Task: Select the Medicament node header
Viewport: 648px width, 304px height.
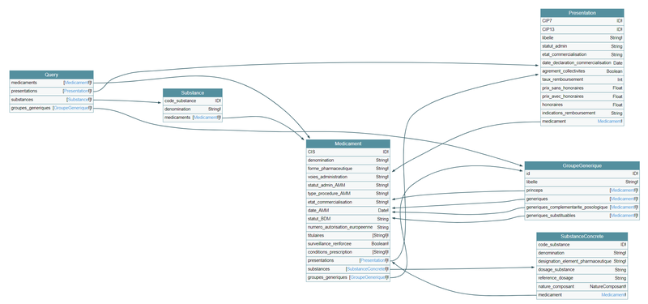Action: tap(348, 143)
